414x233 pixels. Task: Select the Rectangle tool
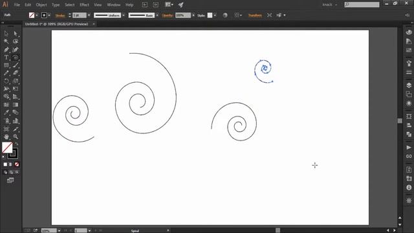[6, 65]
